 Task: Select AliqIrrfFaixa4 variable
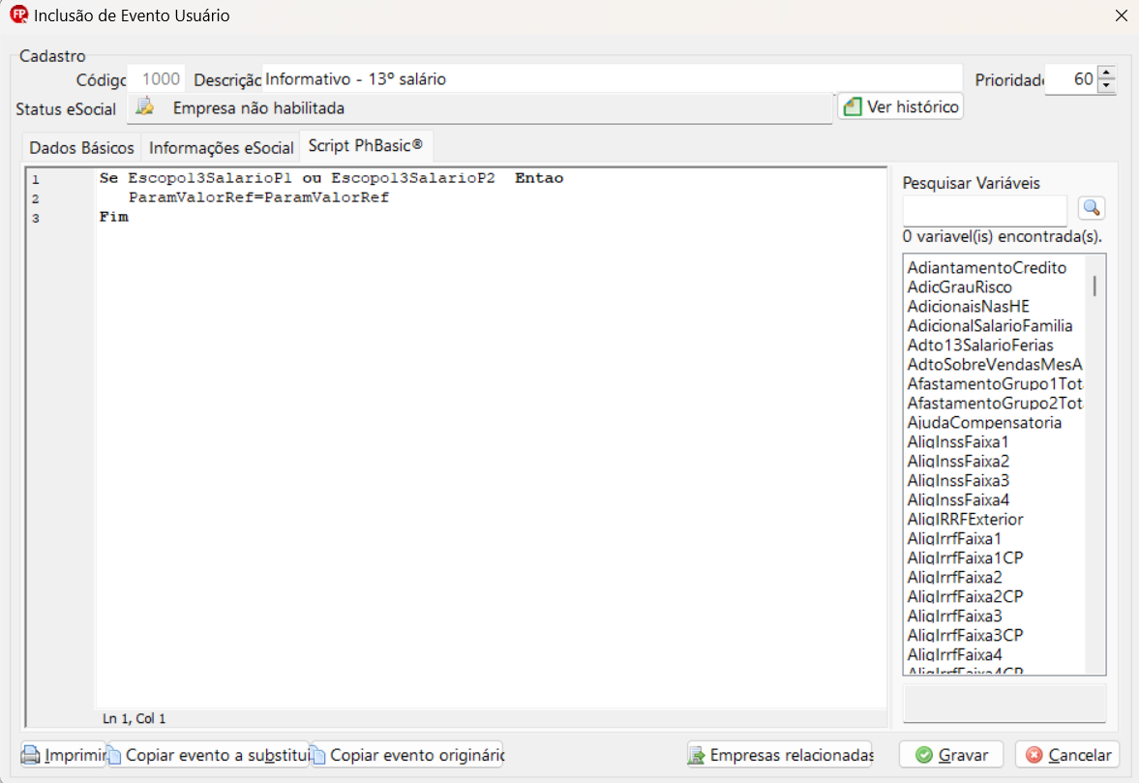tap(954, 654)
